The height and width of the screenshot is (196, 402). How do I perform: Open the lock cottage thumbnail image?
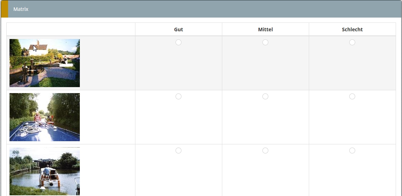pyautogui.click(x=45, y=63)
